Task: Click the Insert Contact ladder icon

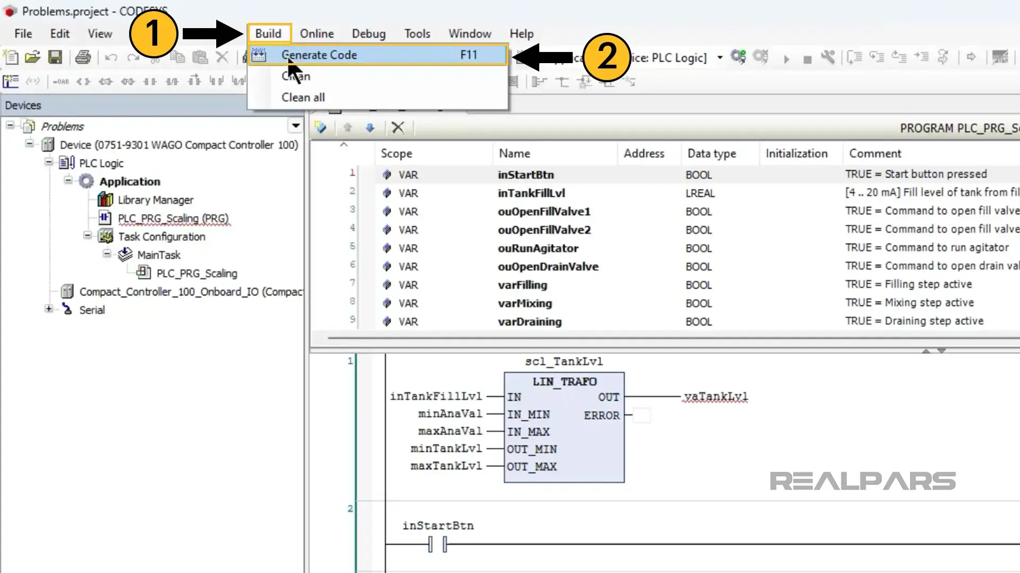Action: (150, 82)
